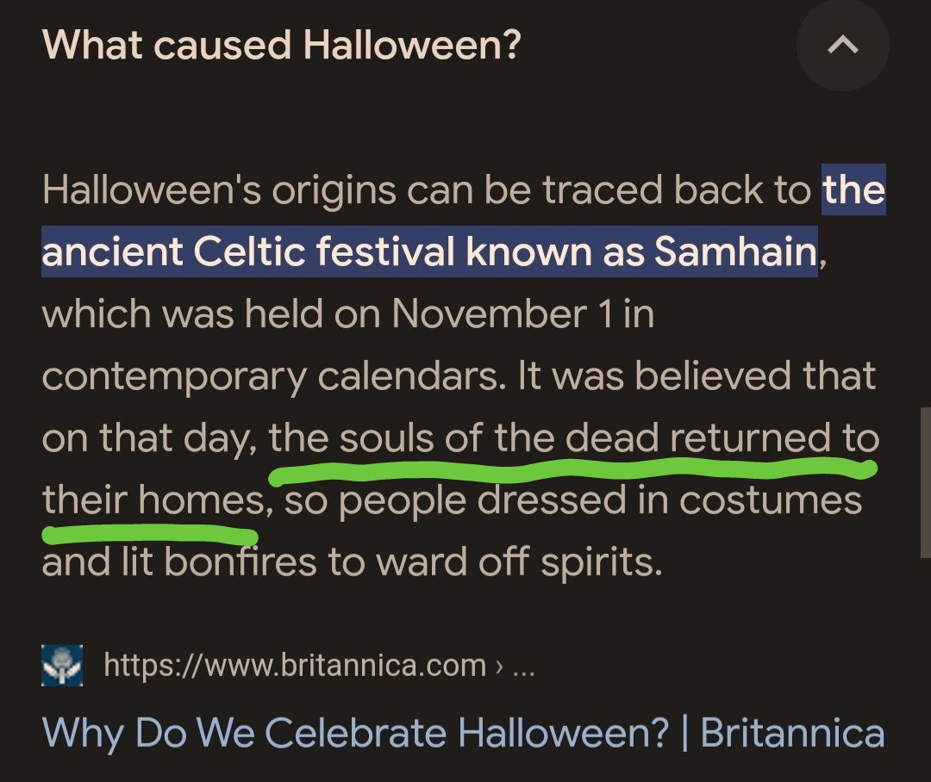Collapse the answer with the up chevron
931x782 pixels.
(x=842, y=45)
